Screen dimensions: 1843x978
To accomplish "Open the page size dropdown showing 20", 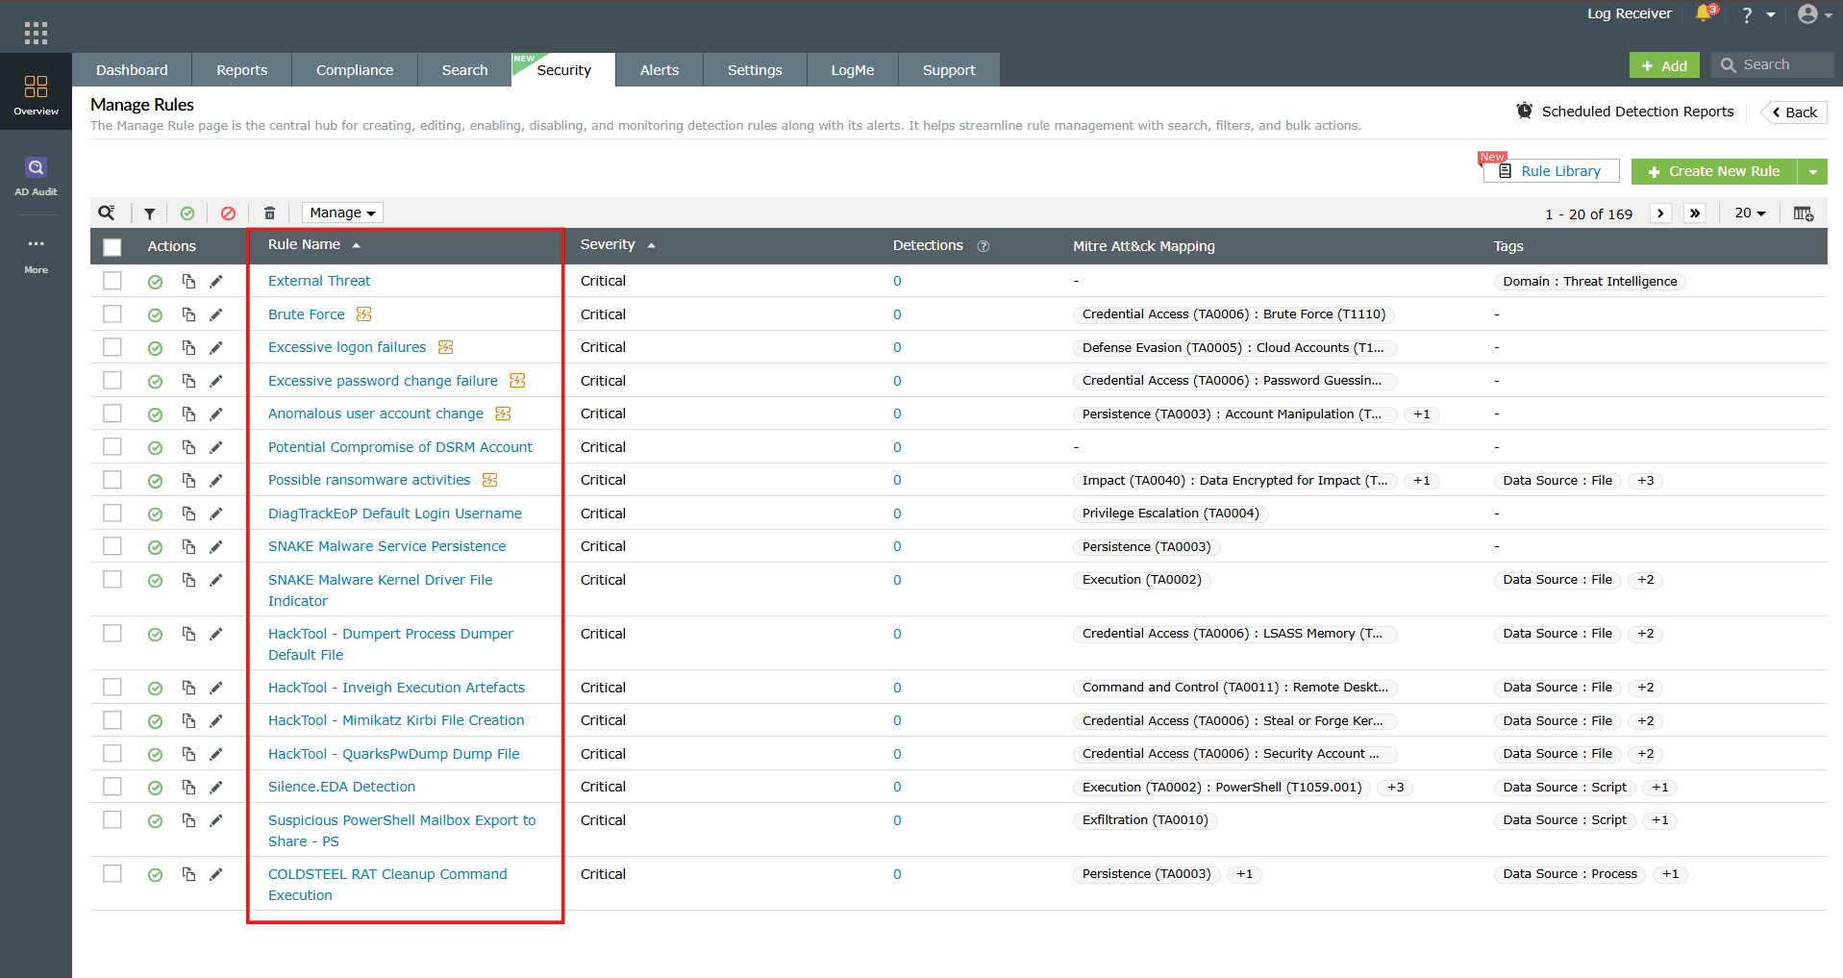I will tap(1750, 213).
